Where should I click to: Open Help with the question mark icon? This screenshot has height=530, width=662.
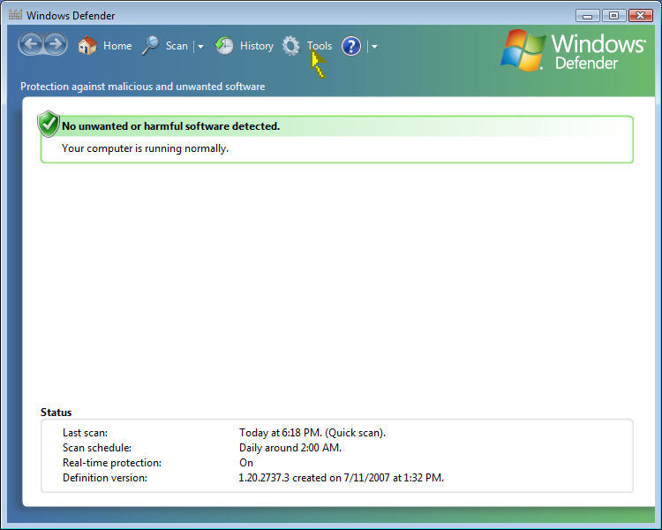(350, 46)
